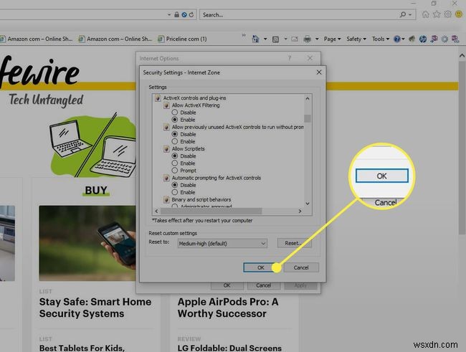Open the Page menu dropdown

tap(332, 39)
